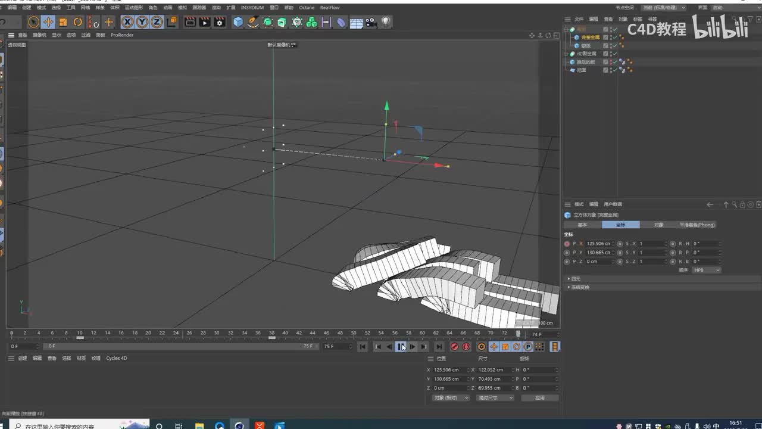Click the 应用 apply button
Image resolution: width=762 pixels, height=429 pixels.
[539, 397]
